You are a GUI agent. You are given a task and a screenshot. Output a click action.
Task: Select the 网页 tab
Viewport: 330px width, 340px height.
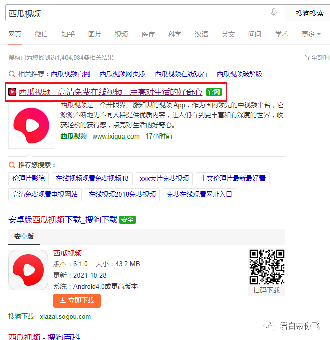click(15, 34)
